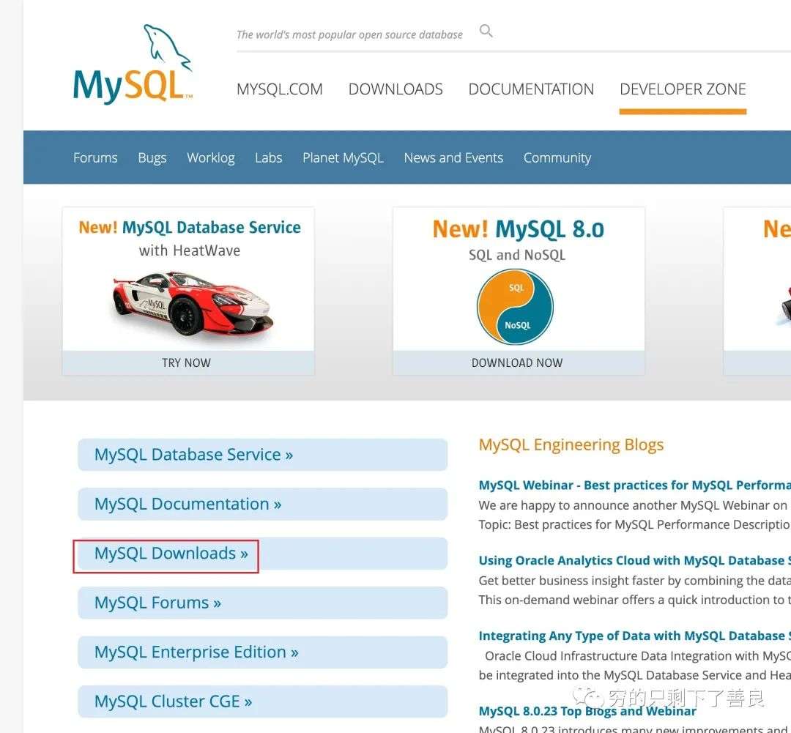Open the Using Oracle Analytics Cloud blog post

point(634,560)
